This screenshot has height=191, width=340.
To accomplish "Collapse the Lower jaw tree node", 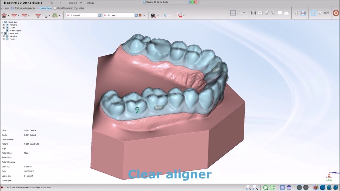I will [2, 33].
